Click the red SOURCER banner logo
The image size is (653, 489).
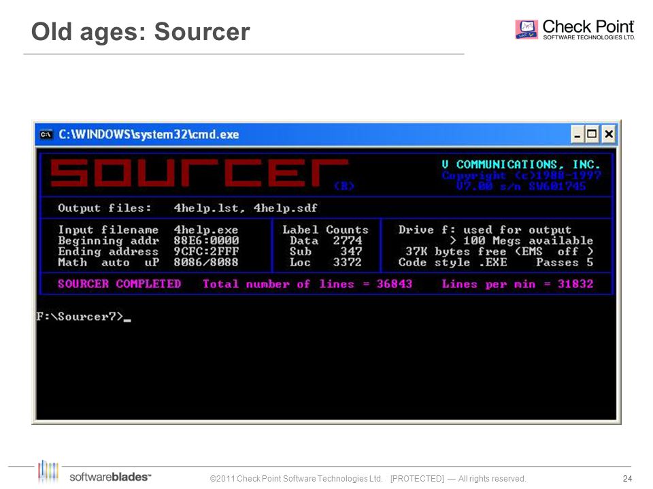pos(199,173)
